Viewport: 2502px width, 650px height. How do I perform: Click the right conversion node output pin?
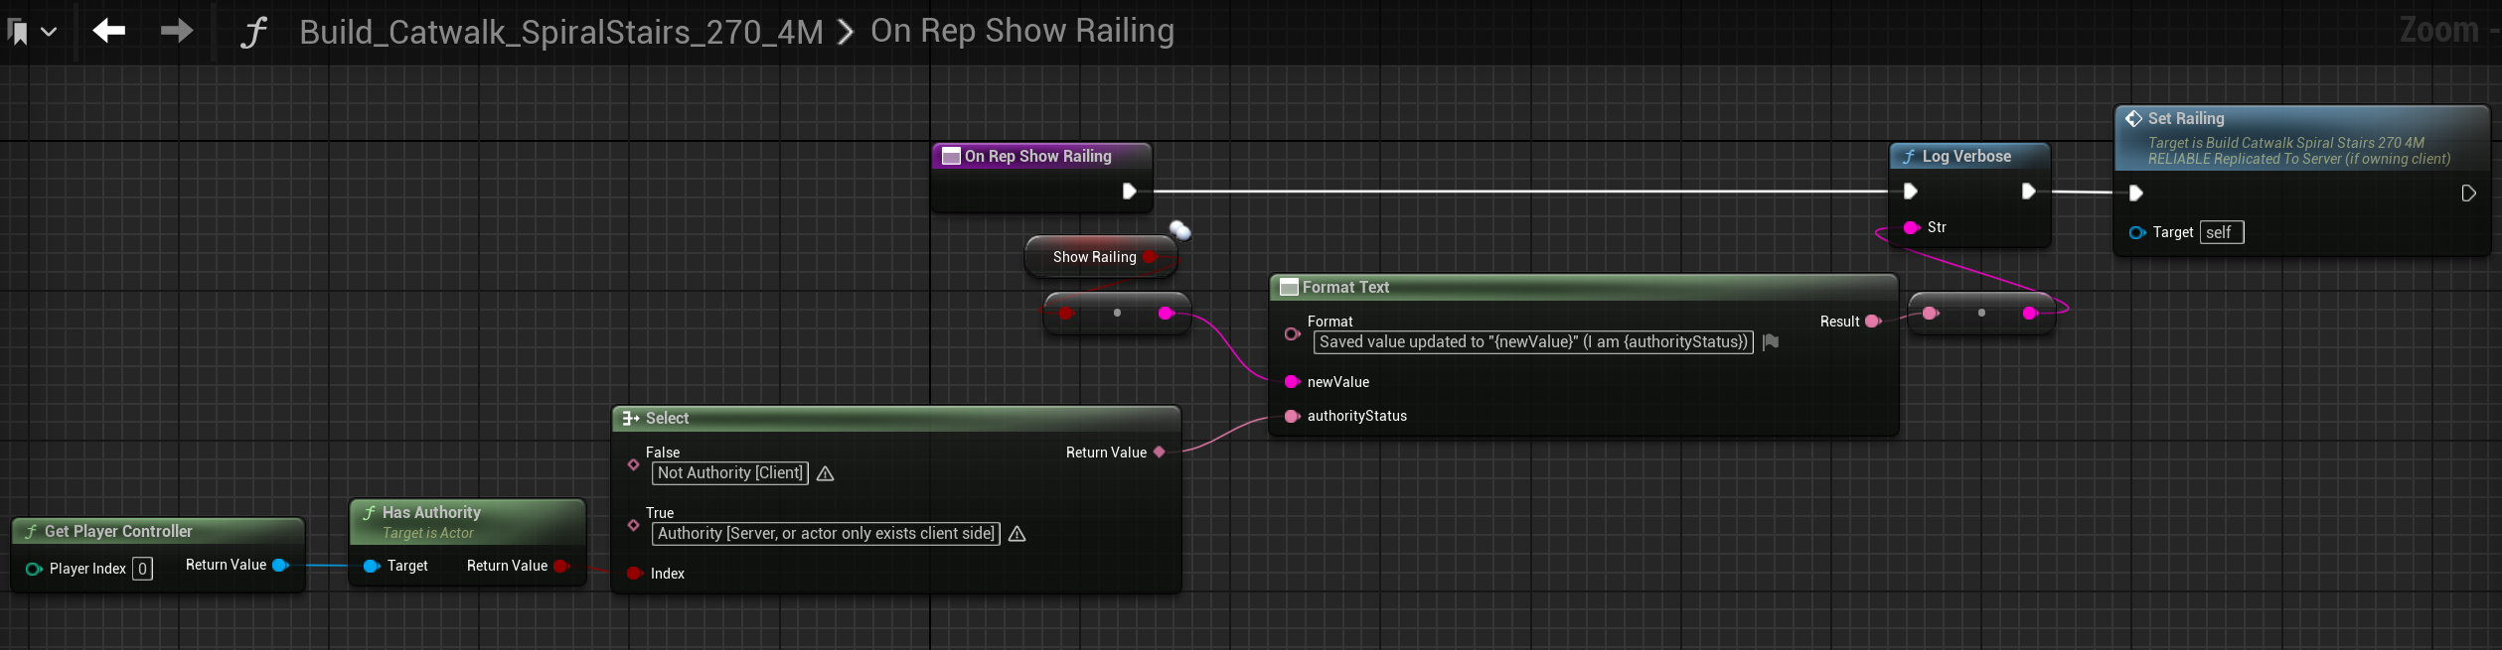coord(2031,314)
